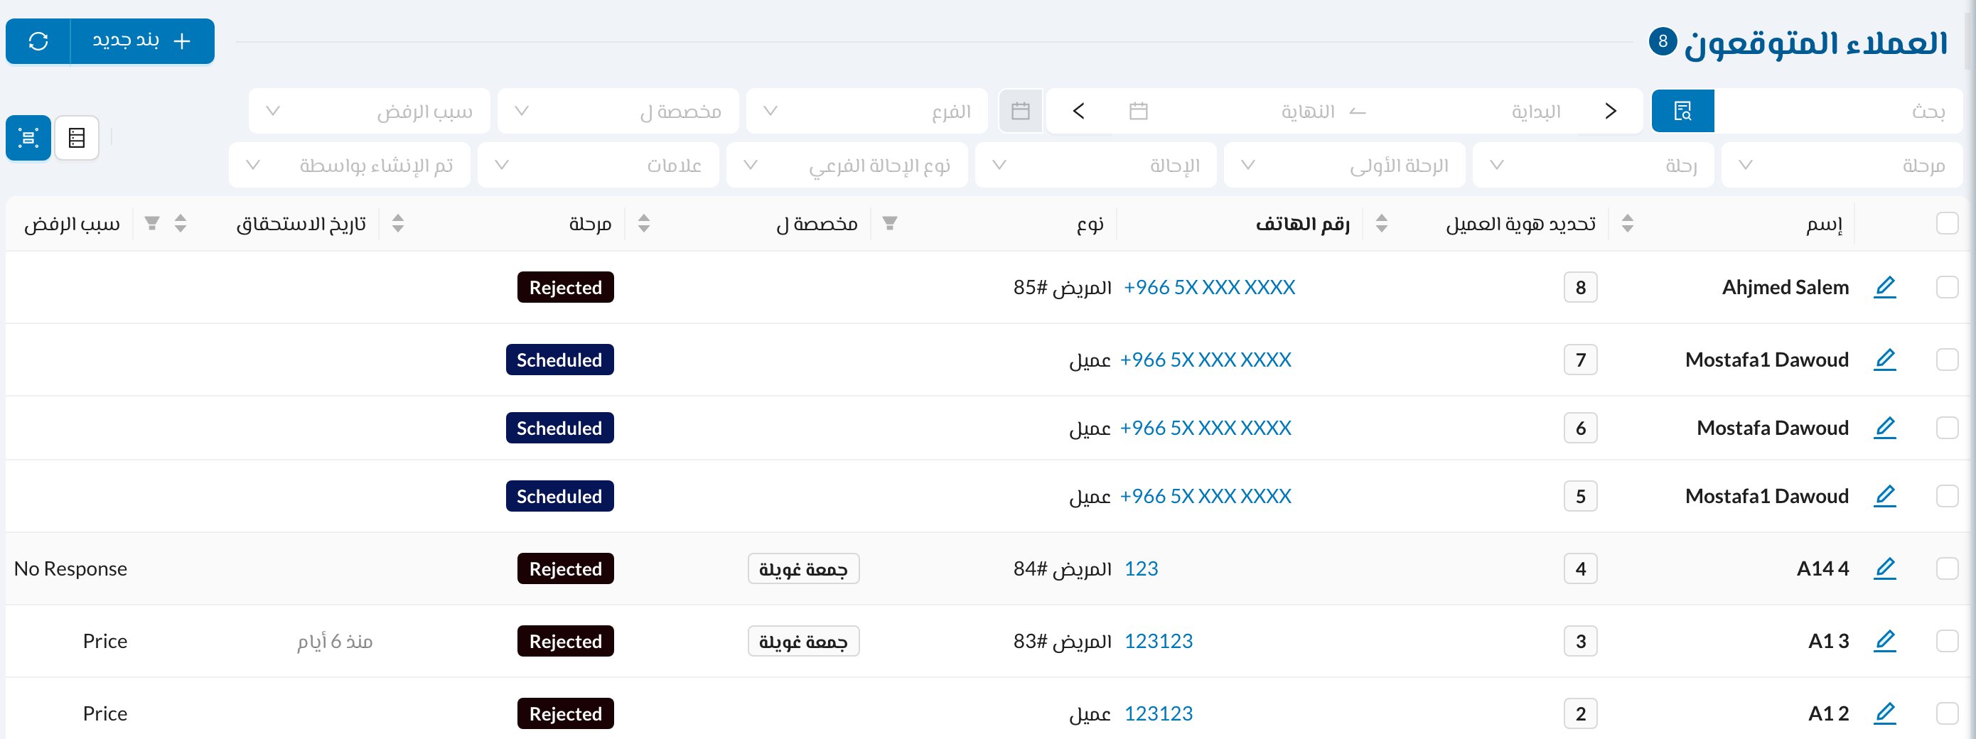1976x739 pixels.
Task: Switch to expanded rows view icon
Action: click(28, 138)
